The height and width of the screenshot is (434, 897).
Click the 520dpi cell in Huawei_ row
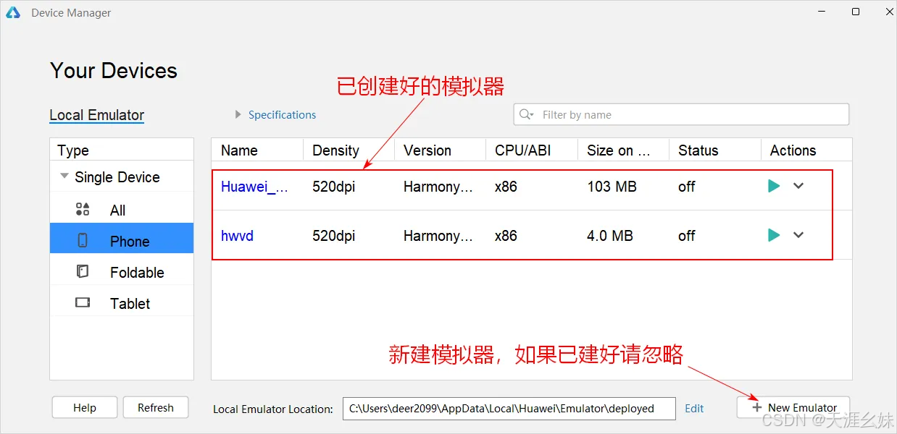[334, 187]
